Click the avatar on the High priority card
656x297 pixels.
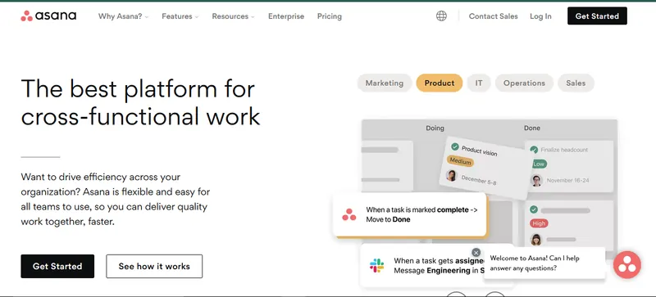click(x=536, y=240)
